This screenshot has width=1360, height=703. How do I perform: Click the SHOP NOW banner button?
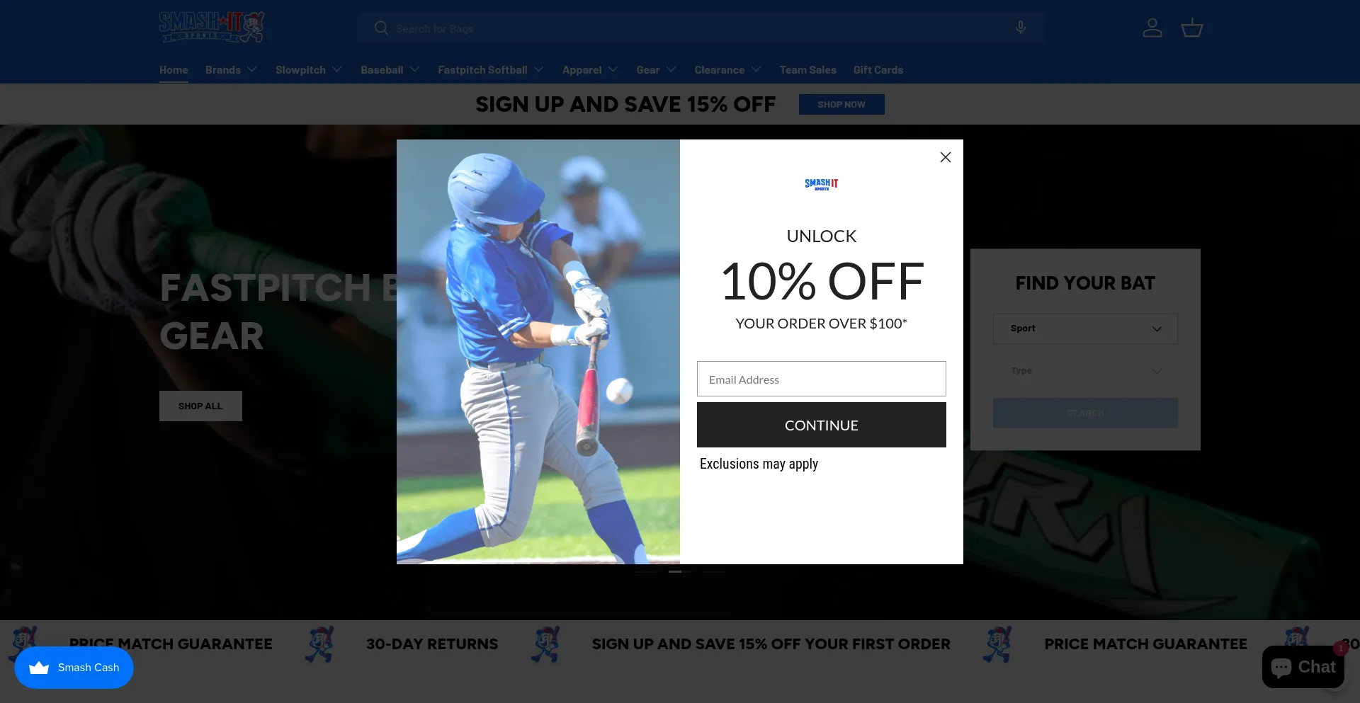tap(841, 104)
